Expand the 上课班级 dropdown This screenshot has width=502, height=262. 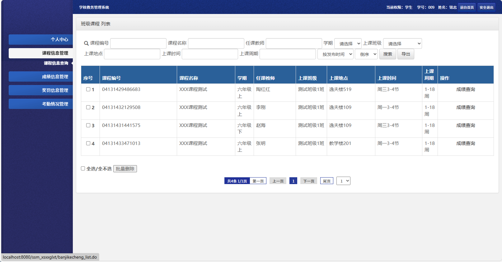click(x=402, y=44)
